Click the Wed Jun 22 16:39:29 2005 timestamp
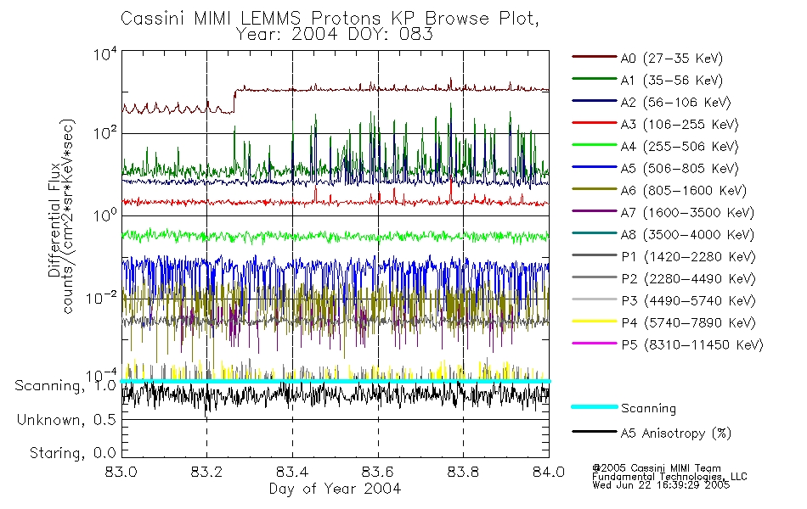This screenshot has width=807, height=509. pos(661,485)
